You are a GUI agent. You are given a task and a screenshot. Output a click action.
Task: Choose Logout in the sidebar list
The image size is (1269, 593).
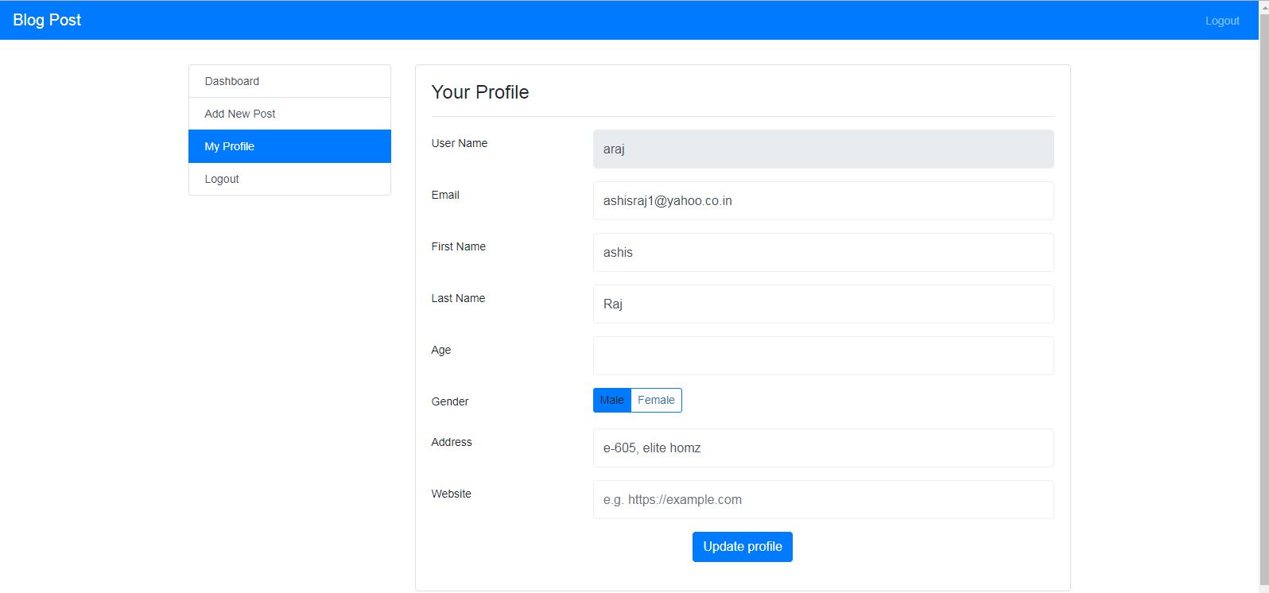coord(289,179)
